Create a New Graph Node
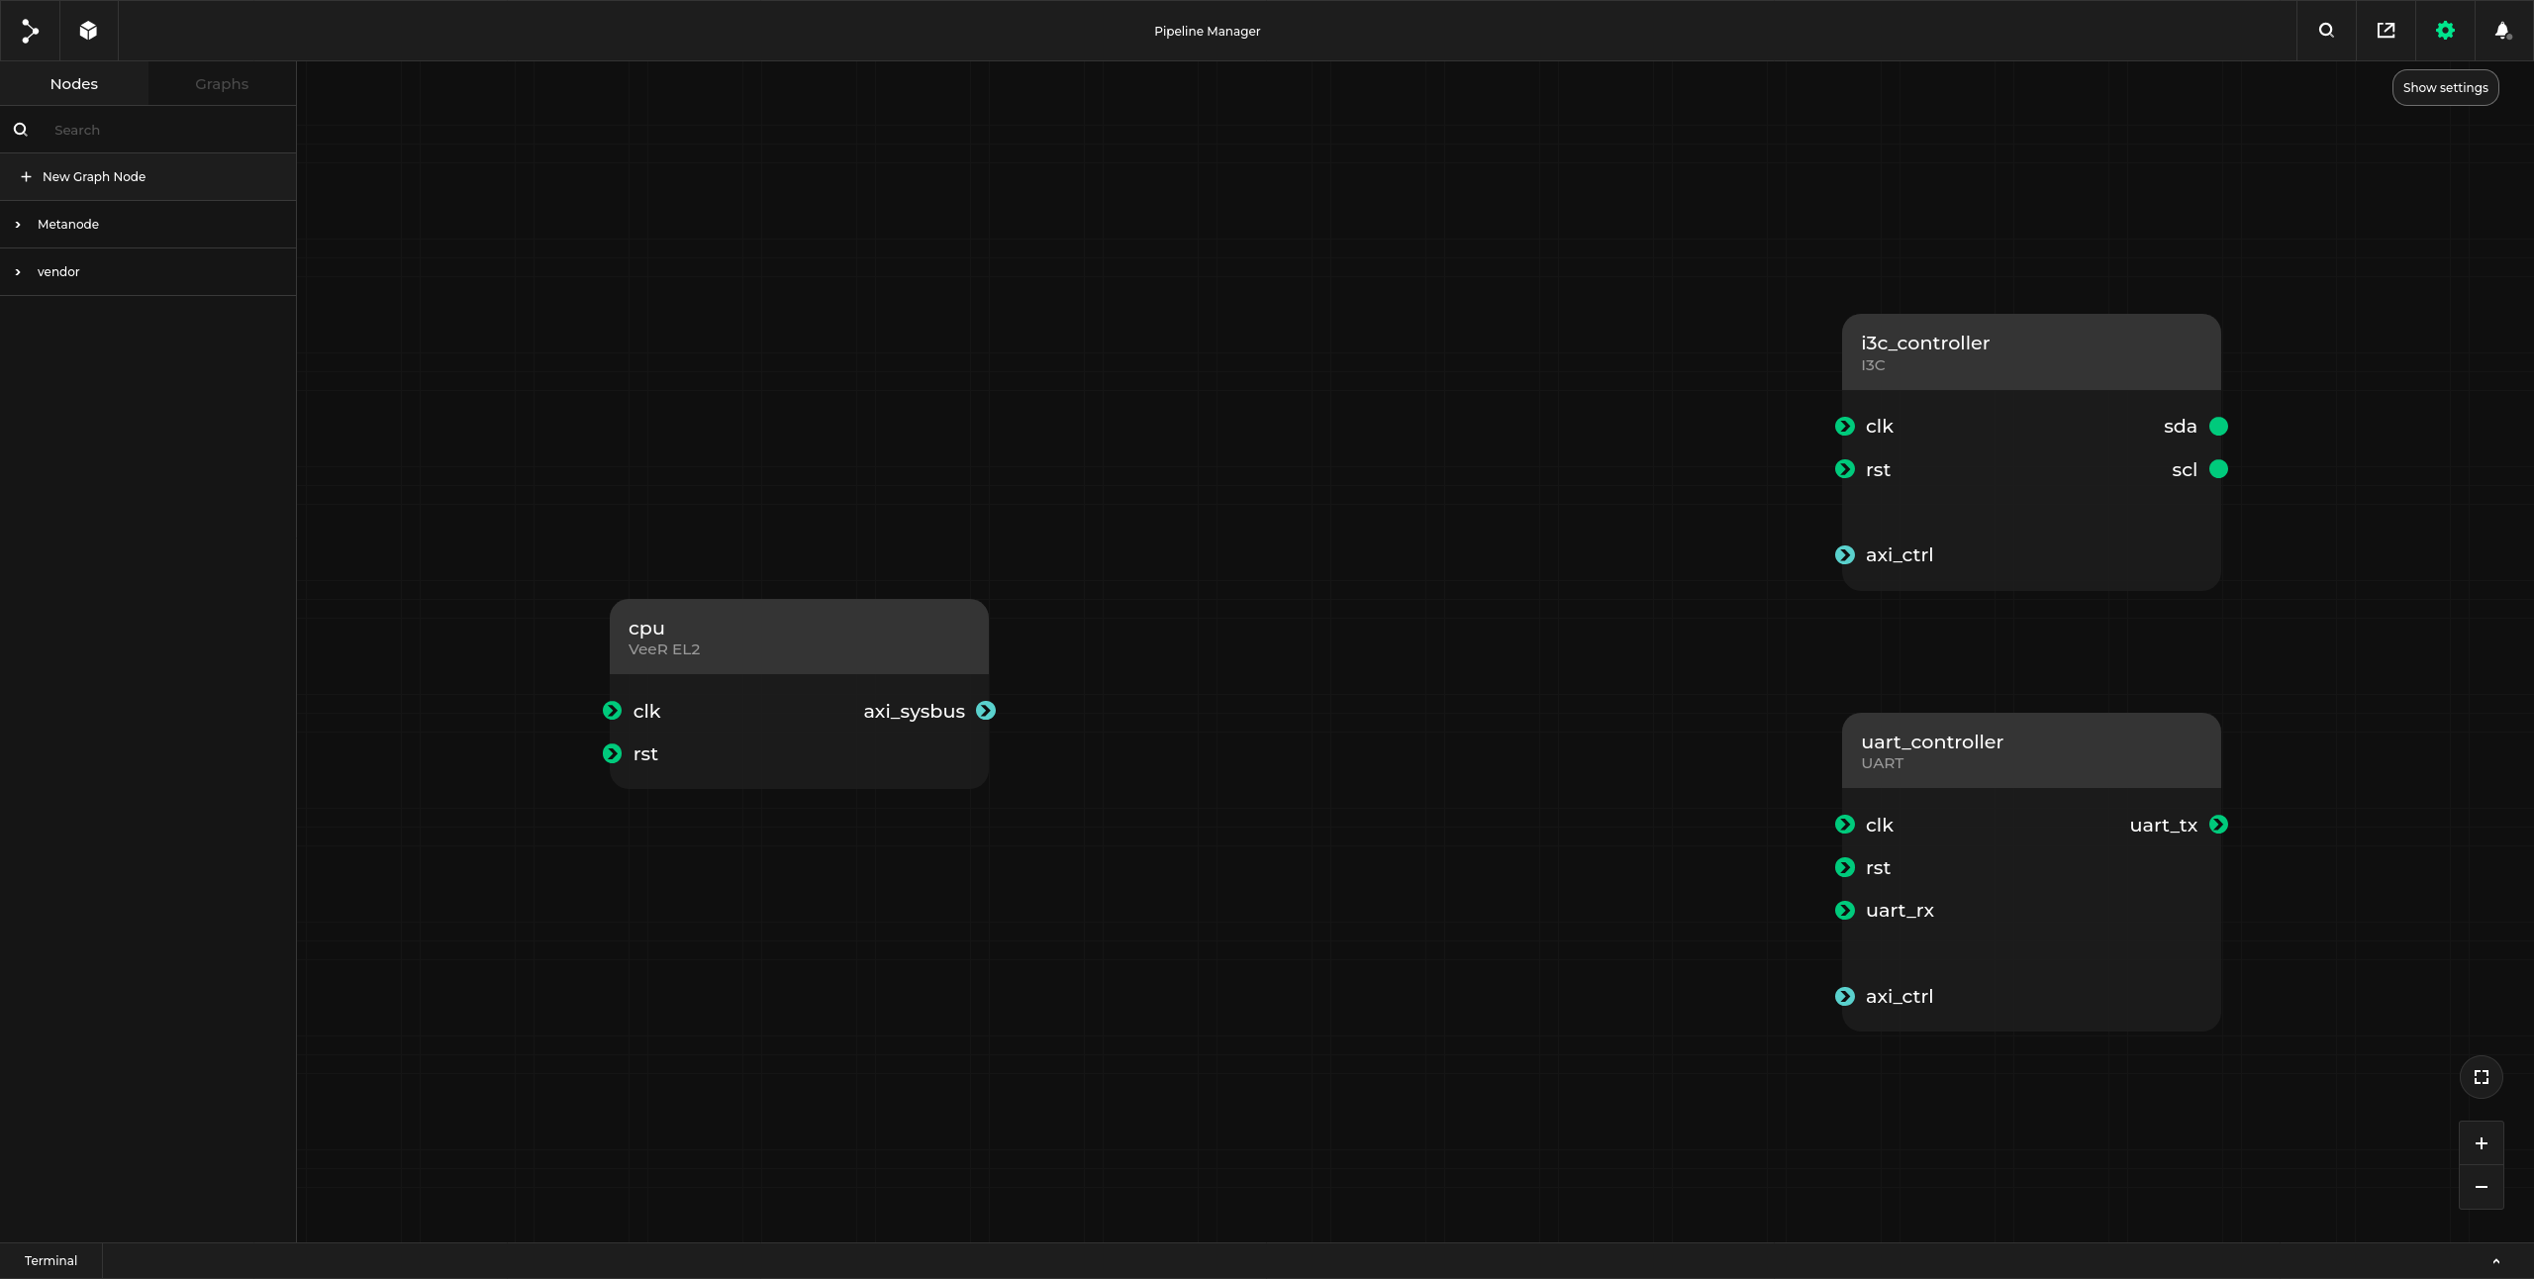 click(93, 176)
